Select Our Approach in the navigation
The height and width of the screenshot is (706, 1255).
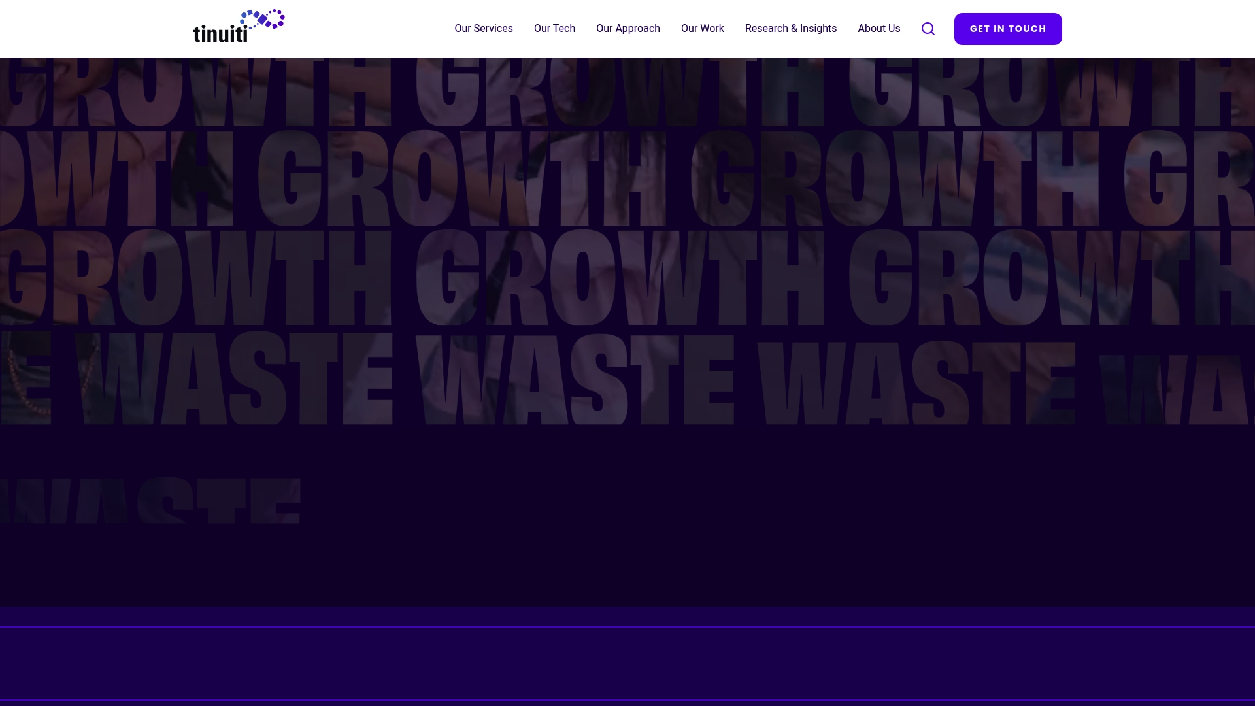click(627, 28)
